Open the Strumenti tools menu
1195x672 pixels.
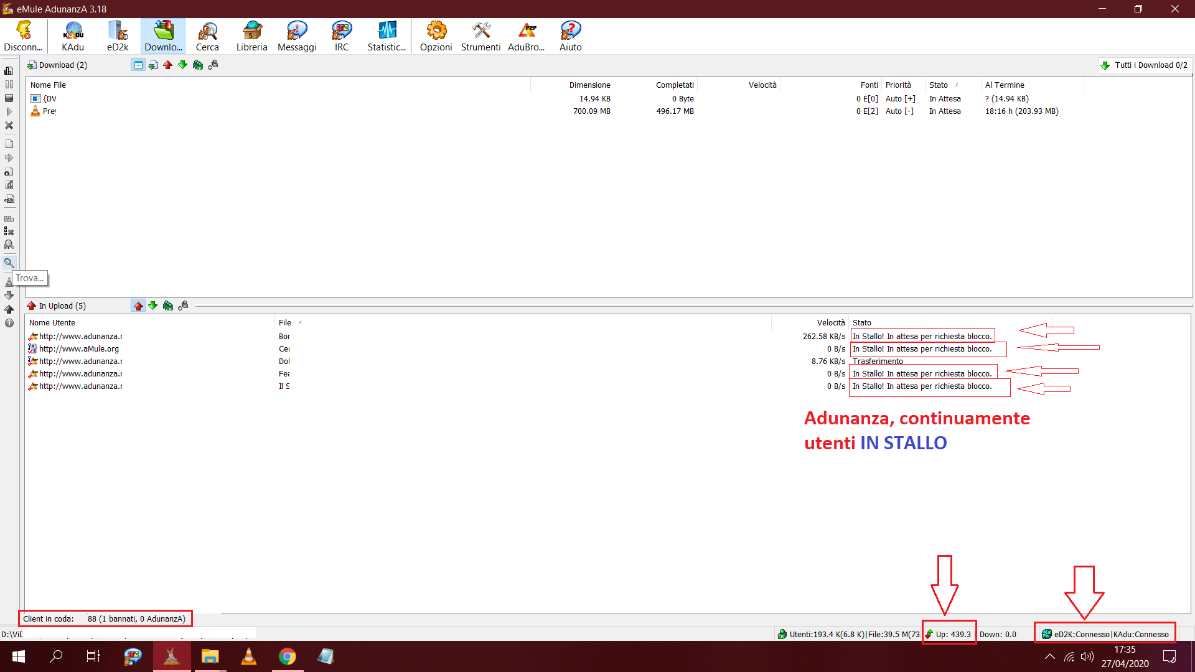(481, 36)
